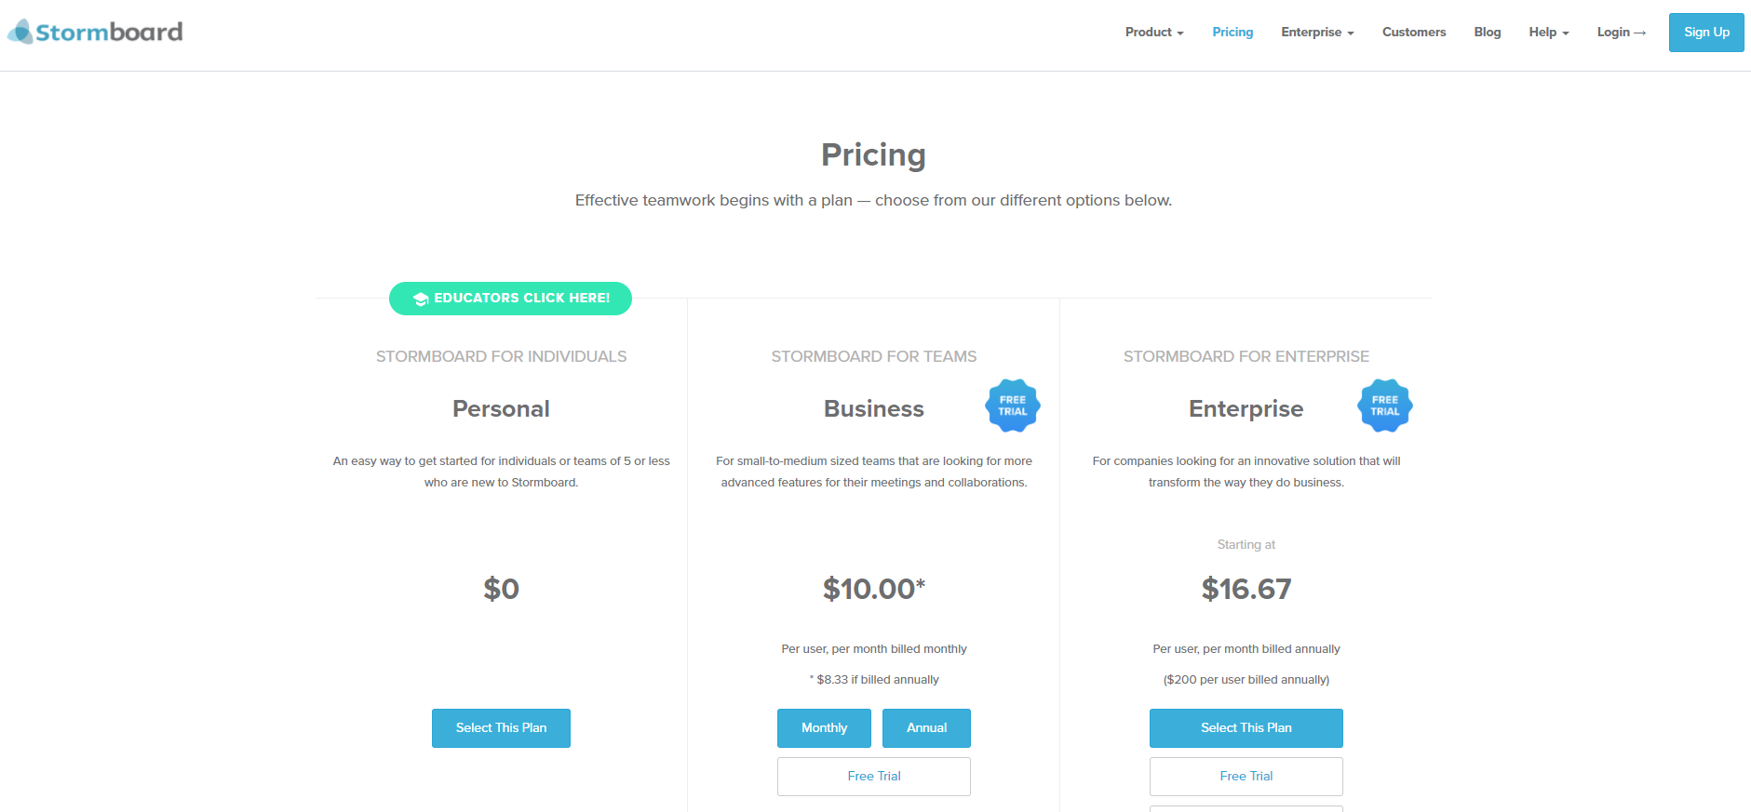Click the Free Trial badge beside Business
The image size is (1751, 812).
pos(1012,406)
